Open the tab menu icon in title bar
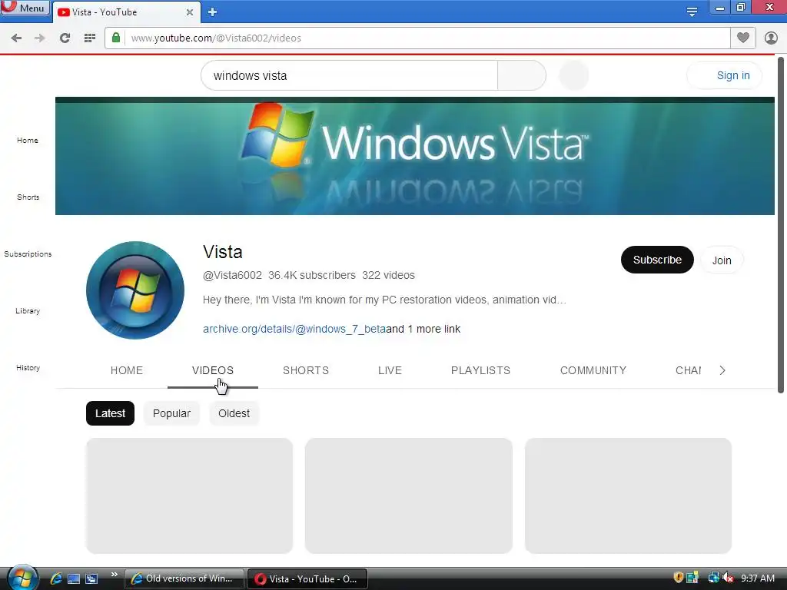 pyautogui.click(x=692, y=12)
